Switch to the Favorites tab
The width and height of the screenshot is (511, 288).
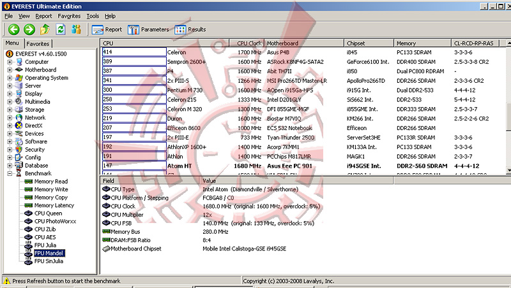coord(38,43)
